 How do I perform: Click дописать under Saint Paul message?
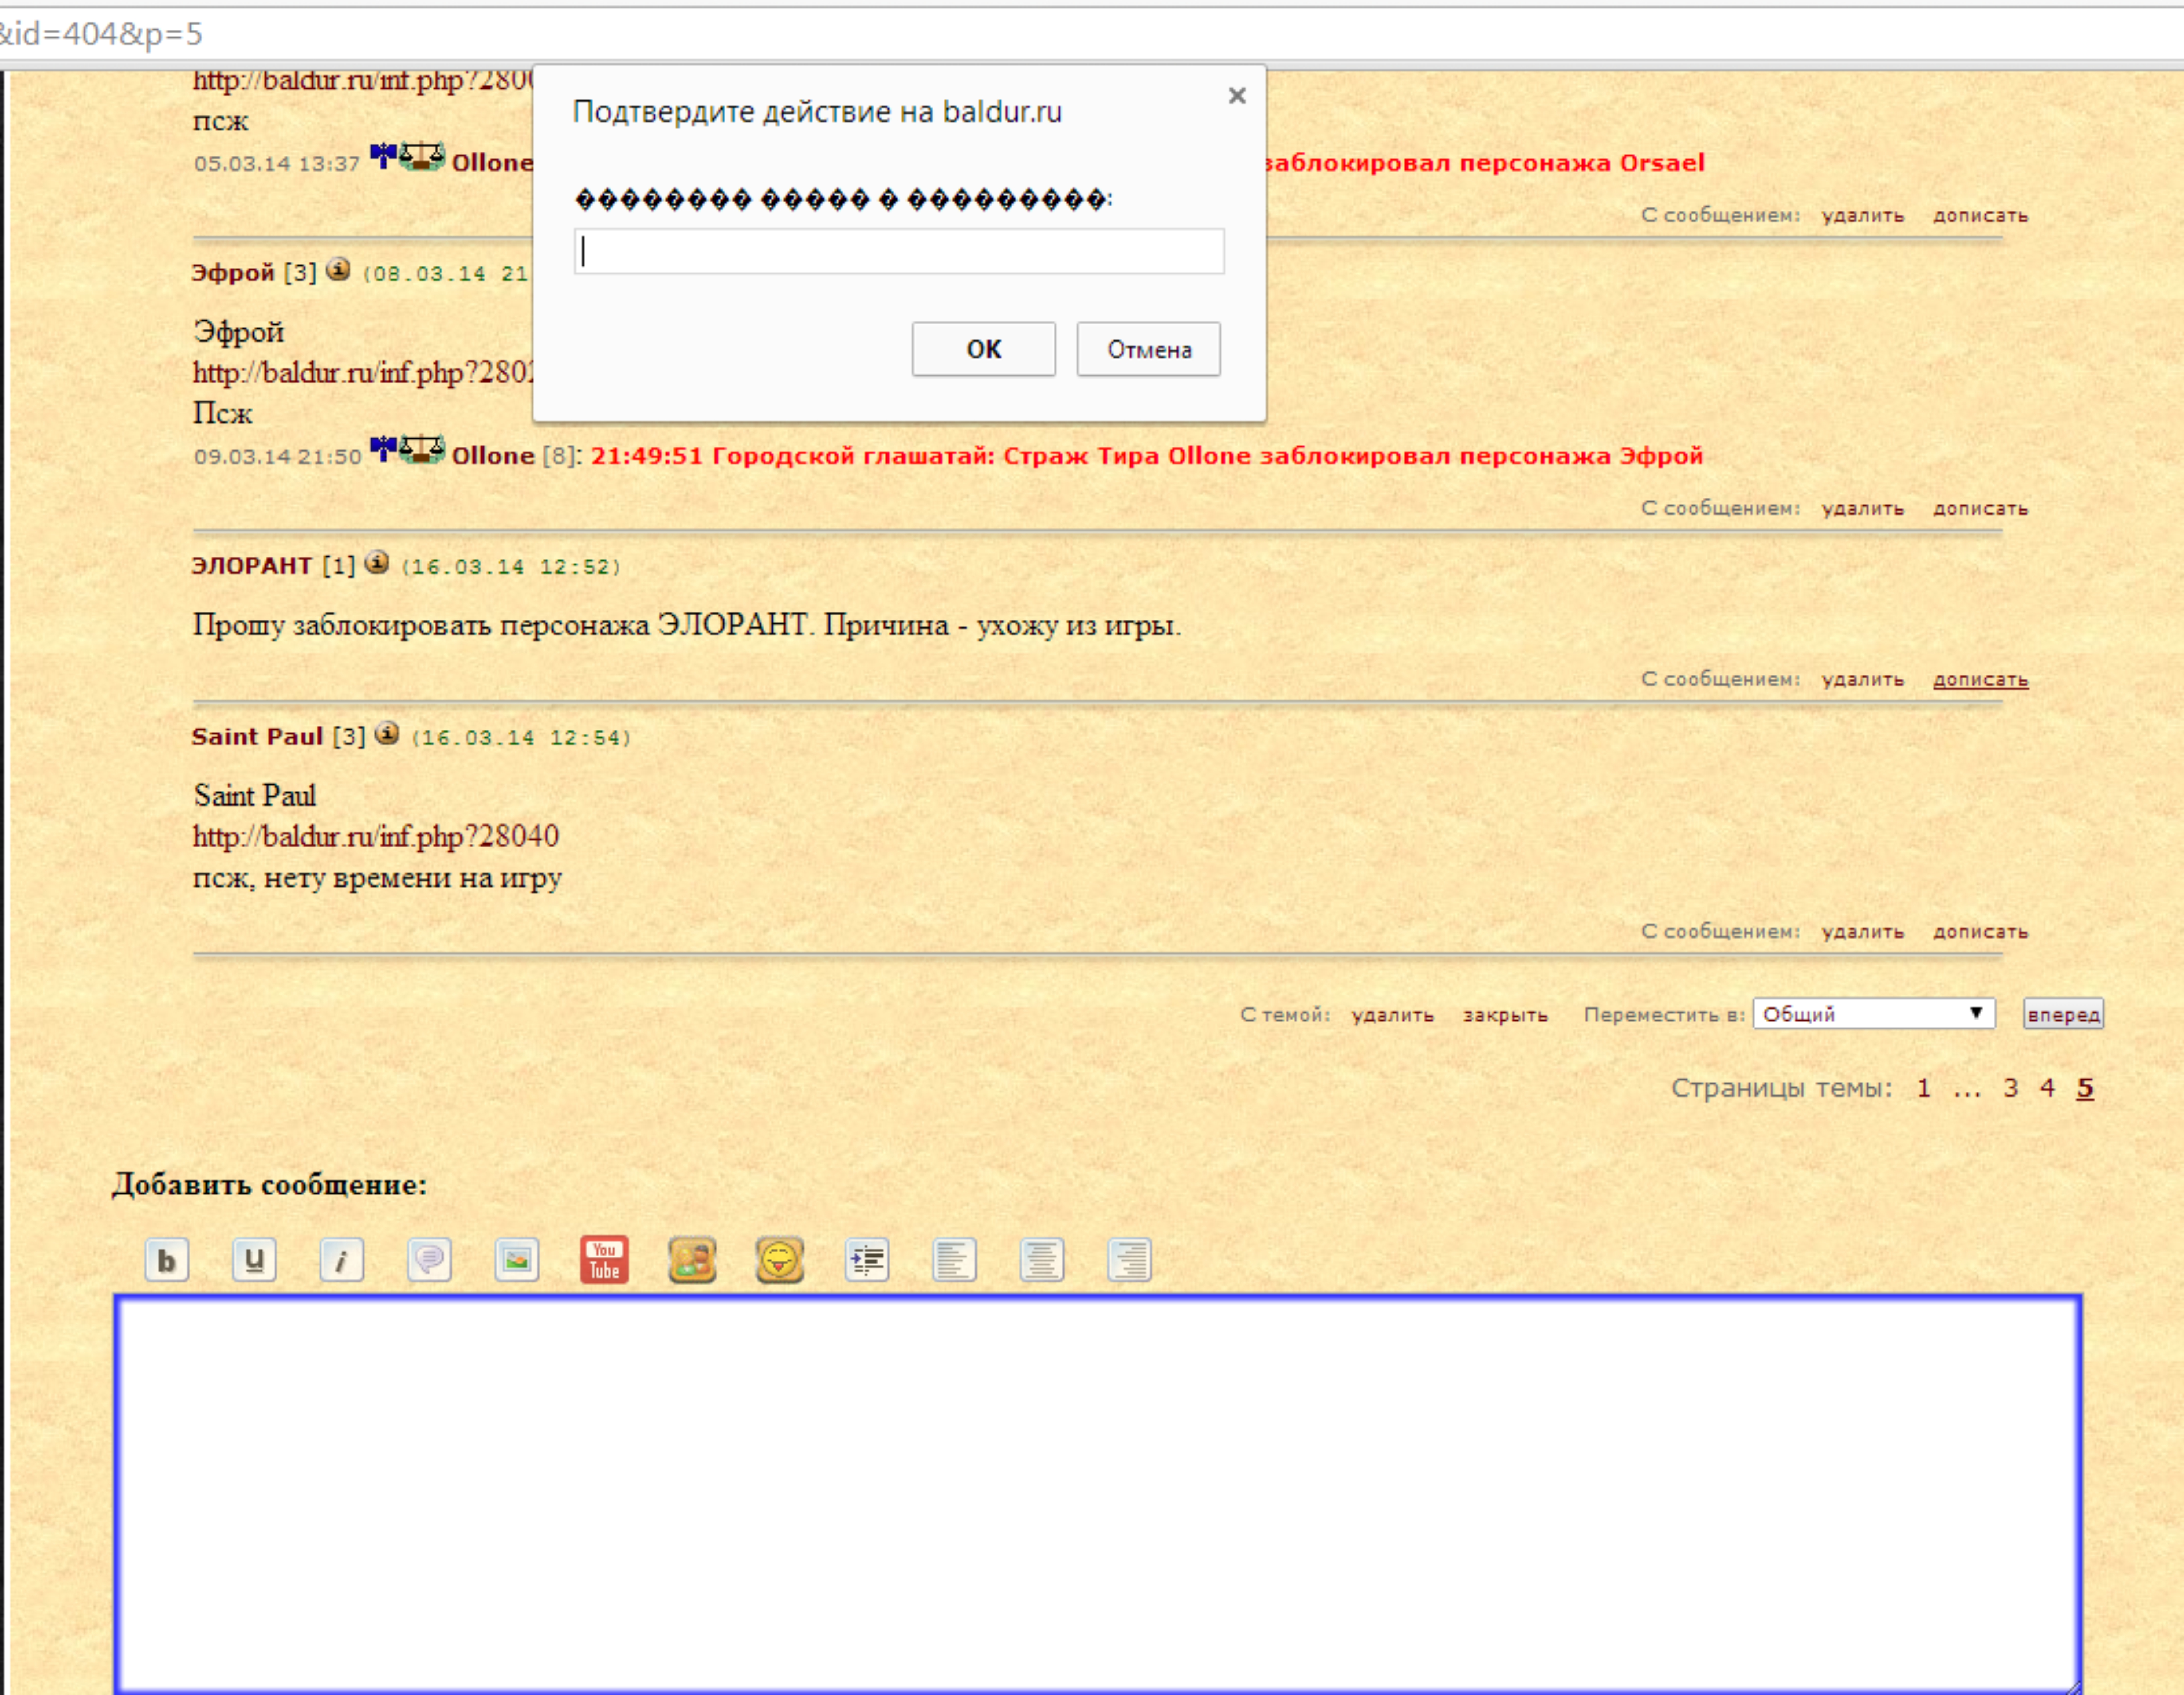pyautogui.click(x=1981, y=932)
